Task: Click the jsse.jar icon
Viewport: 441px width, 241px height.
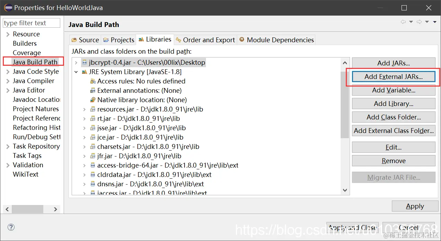Action: (93, 128)
